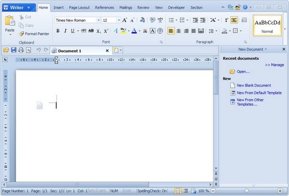This screenshot has width=289, height=196.
Task: Click the vertical scrollbar down arrow
Action: click(x=216, y=169)
